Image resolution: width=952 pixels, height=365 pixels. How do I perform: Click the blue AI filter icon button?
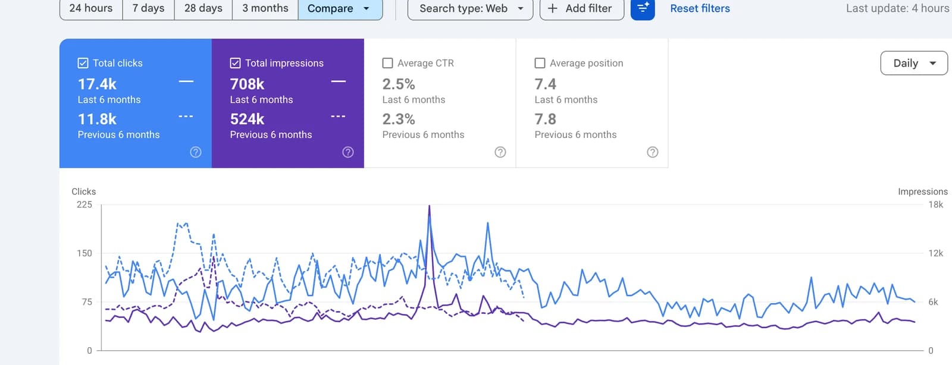(x=643, y=8)
